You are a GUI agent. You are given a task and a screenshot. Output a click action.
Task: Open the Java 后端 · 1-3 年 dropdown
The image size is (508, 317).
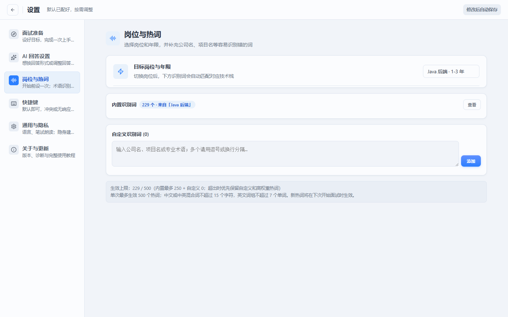click(451, 72)
